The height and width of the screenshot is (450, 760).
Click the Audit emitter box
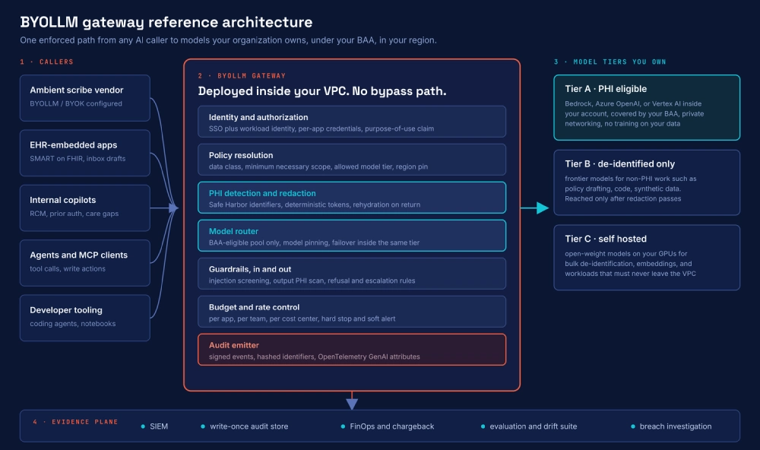352,350
